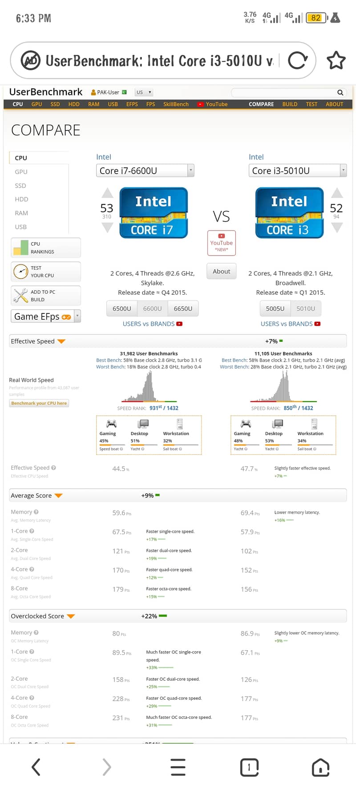Open the browser hamburger menu
Viewport: 356px width, 791px height.
pyautogui.click(x=178, y=767)
